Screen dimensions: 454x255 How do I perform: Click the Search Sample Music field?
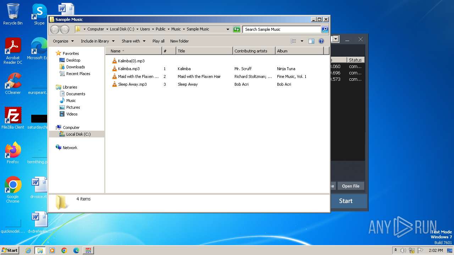click(x=282, y=29)
